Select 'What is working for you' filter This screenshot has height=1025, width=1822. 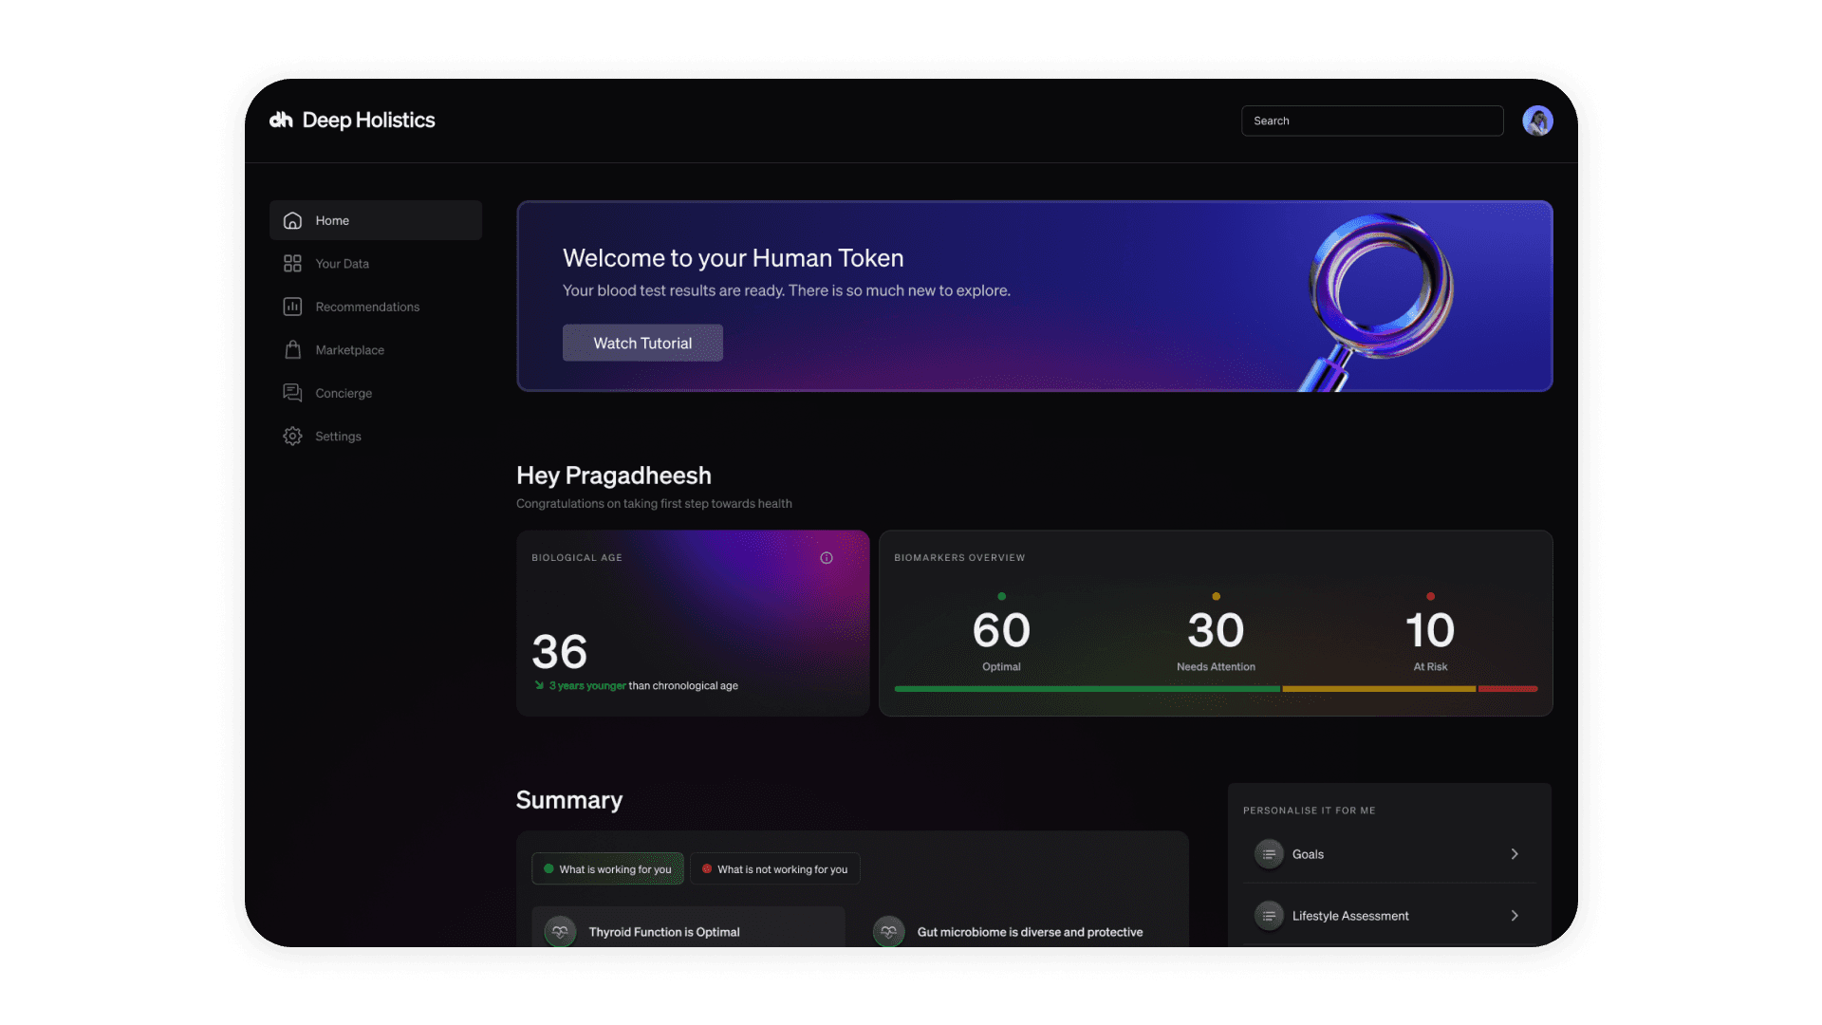pyautogui.click(x=607, y=869)
